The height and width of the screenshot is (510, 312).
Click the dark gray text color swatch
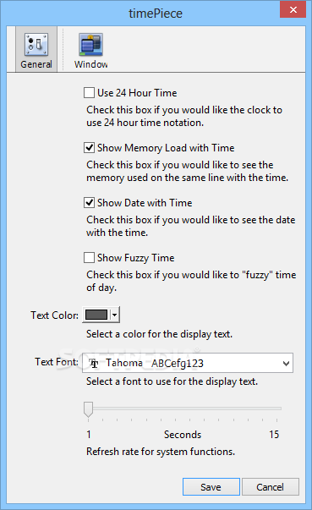click(x=96, y=315)
